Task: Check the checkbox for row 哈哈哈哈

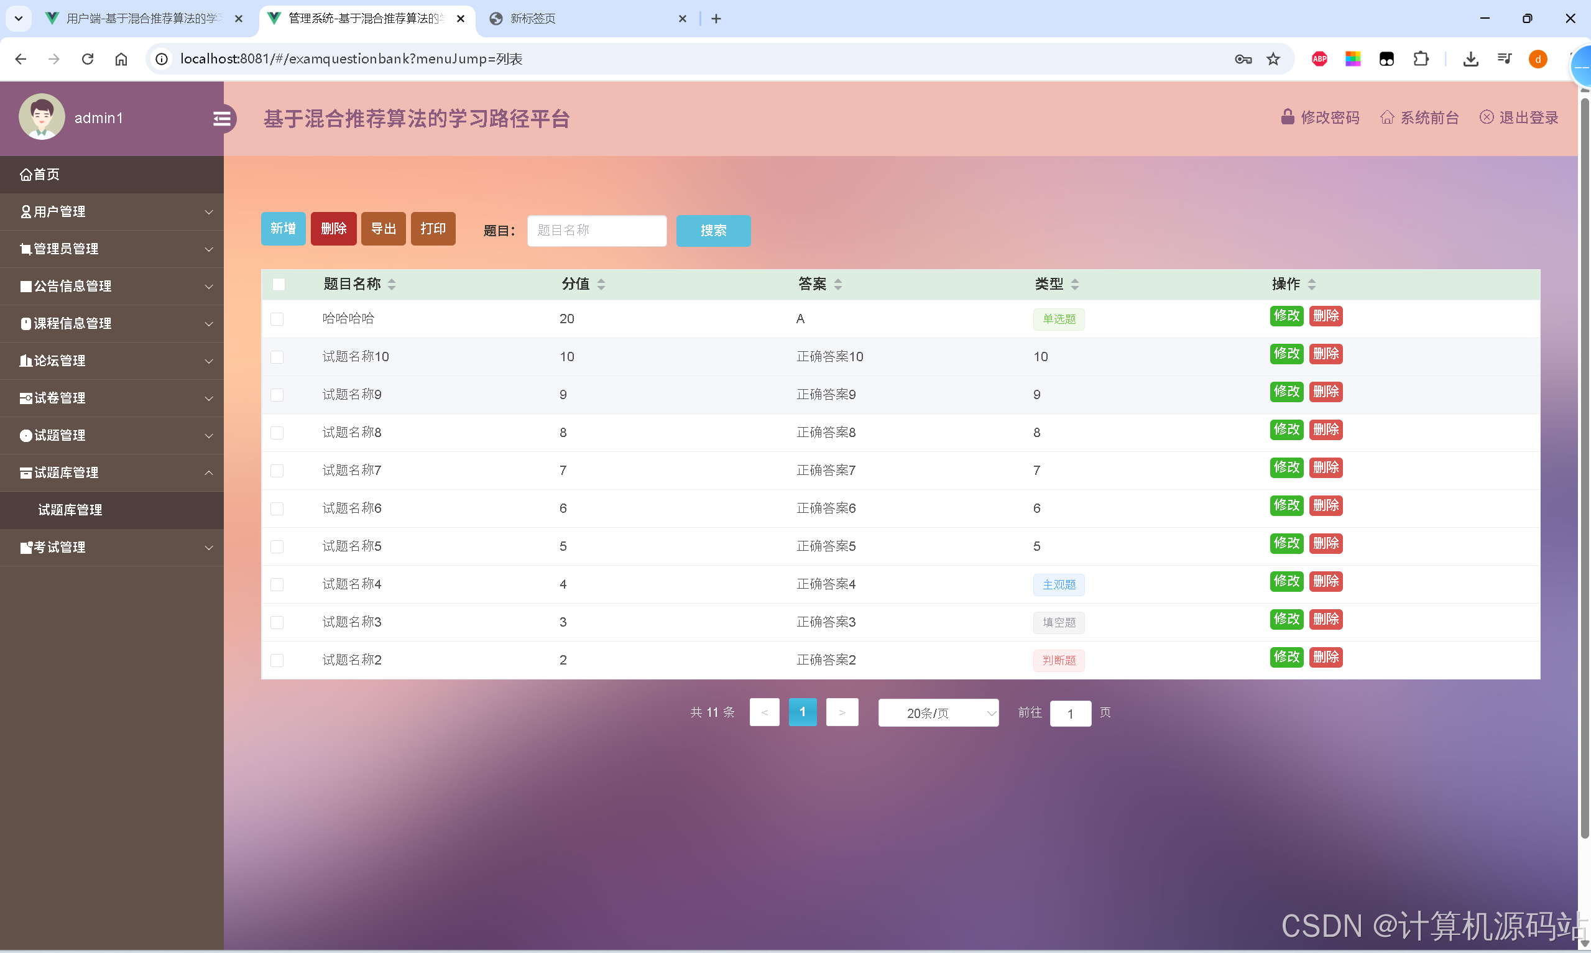Action: 277,318
